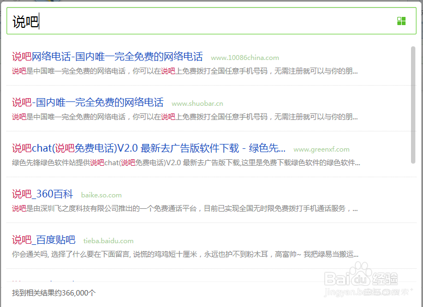This screenshot has width=423, height=307.
Task: Open 说吧chat V2.0 最新去广告版 result
Action: (x=148, y=148)
